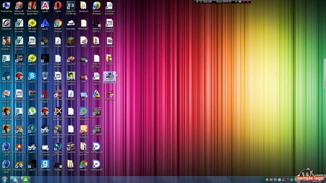Open 360 Total Security shortcut
This screenshot has width=326, height=183.
[x=32, y=25]
